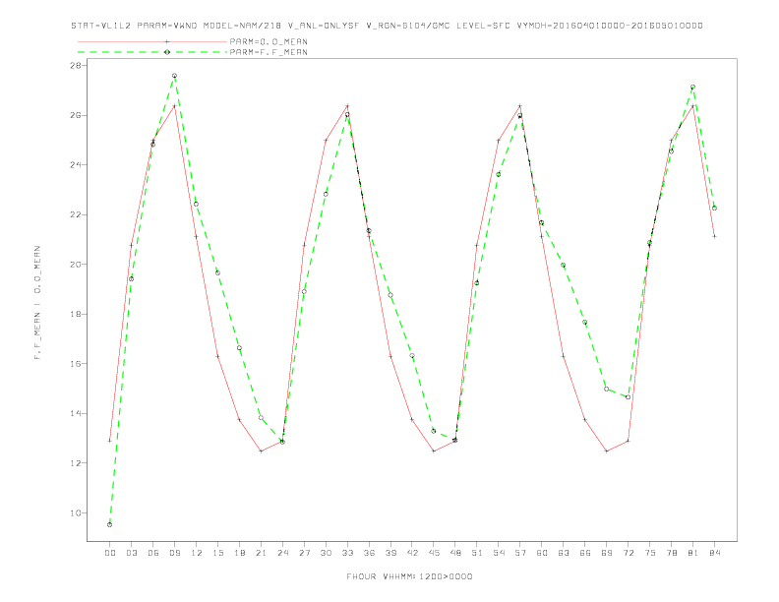This screenshot has height=602, width=779.
Task: Click x-axis forecast hour label 75
Action: pos(650,553)
